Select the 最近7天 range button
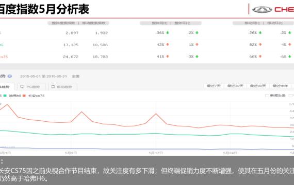 tap(214, 86)
